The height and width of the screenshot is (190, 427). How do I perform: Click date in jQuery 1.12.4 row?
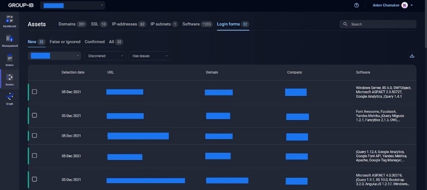coord(71,156)
